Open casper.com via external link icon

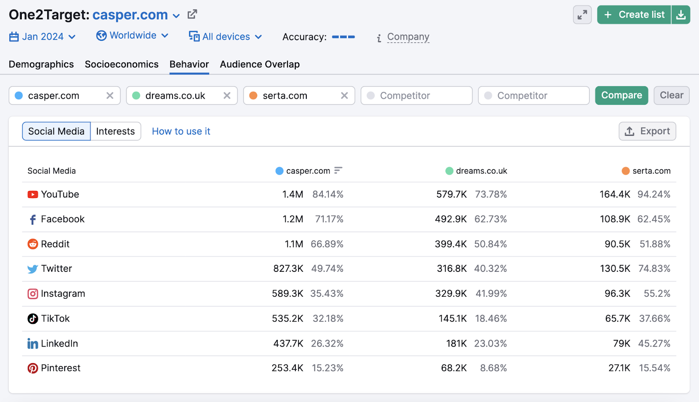coord(191,14)
